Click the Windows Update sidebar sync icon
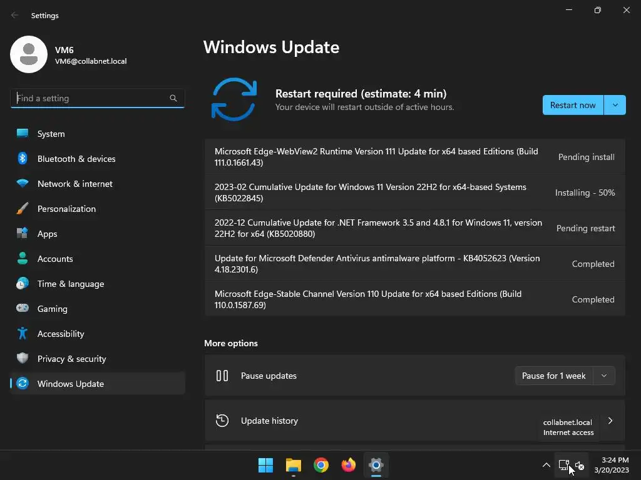The height and width of the screenshot is (480, 641). (x=23, y=383)
